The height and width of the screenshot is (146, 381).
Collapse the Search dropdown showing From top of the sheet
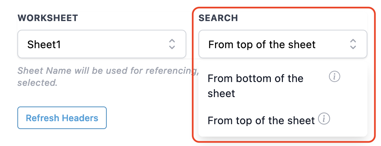283,44
